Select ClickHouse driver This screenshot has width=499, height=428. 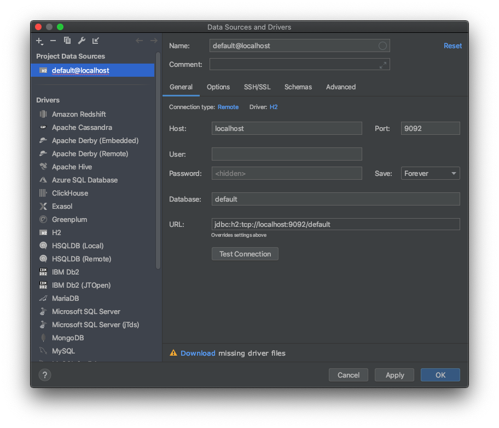(x=93, y=193)
